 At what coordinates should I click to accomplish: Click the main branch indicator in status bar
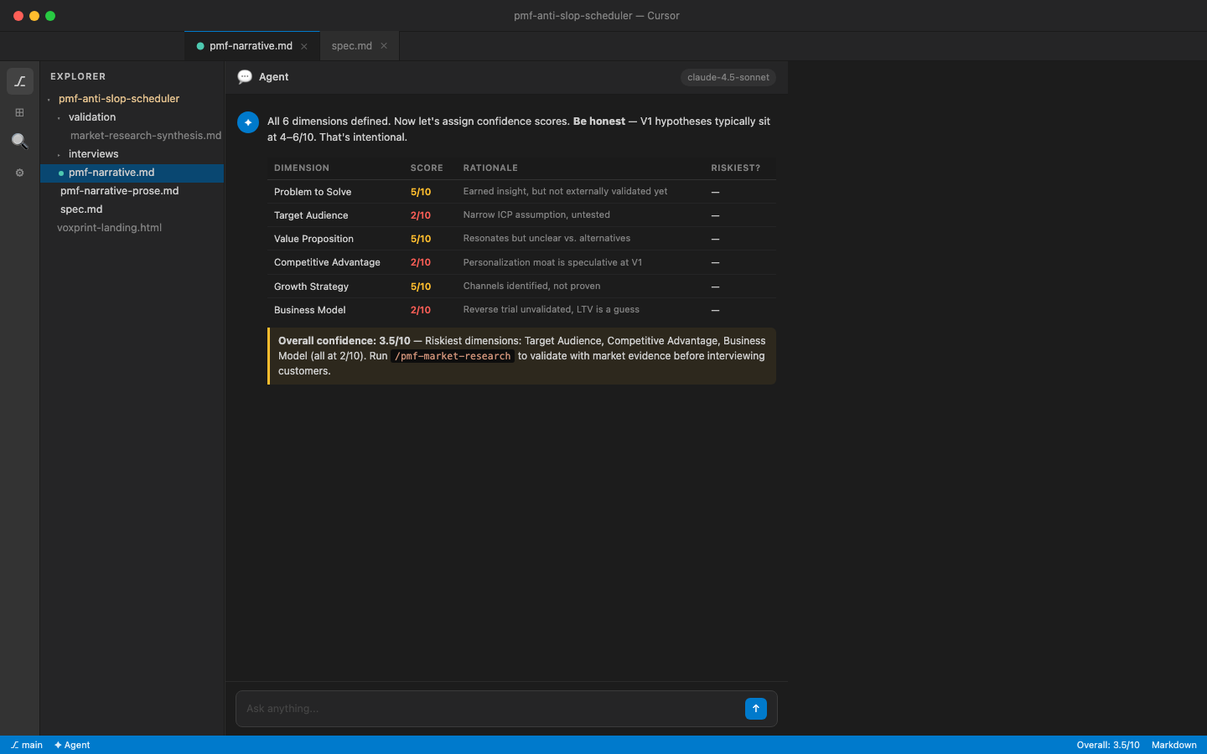27,745
